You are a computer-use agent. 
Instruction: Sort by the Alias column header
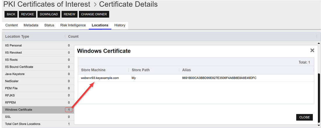point(187,70)
